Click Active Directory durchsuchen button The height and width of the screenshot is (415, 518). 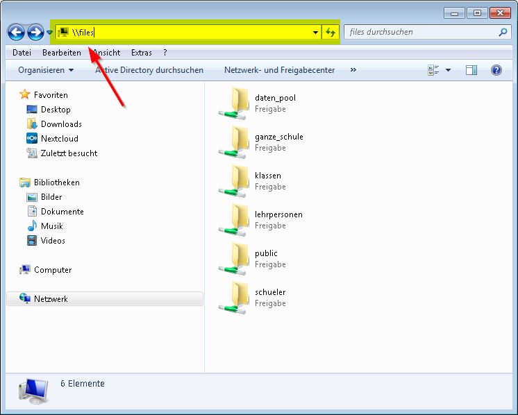(149, 70)
